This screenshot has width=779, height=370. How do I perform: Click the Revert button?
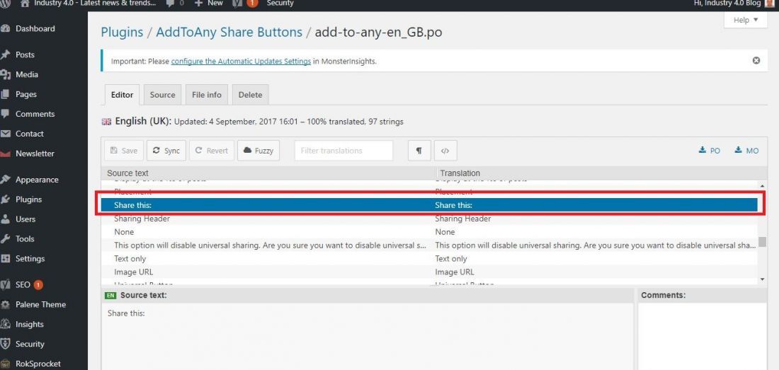212,151
